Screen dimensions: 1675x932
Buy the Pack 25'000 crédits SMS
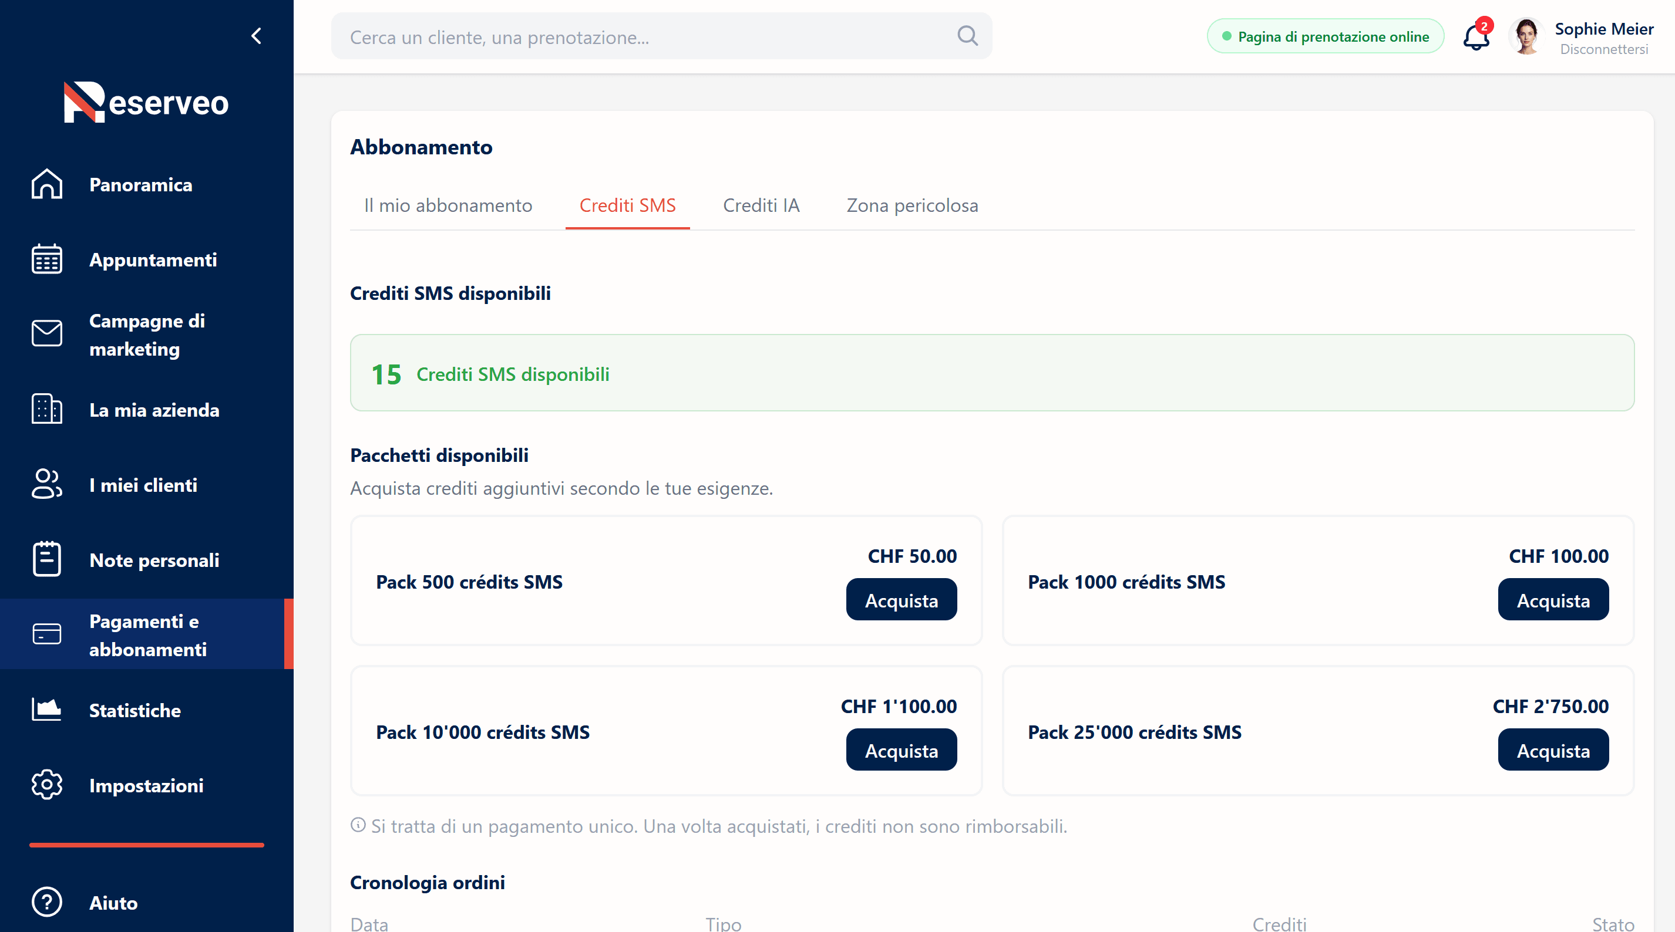coord(1553,750)
